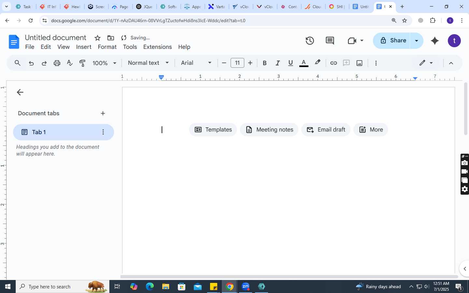Run spelling and grammar check
Viewport: 469px width, 293px height.
(x=70, y=63)
